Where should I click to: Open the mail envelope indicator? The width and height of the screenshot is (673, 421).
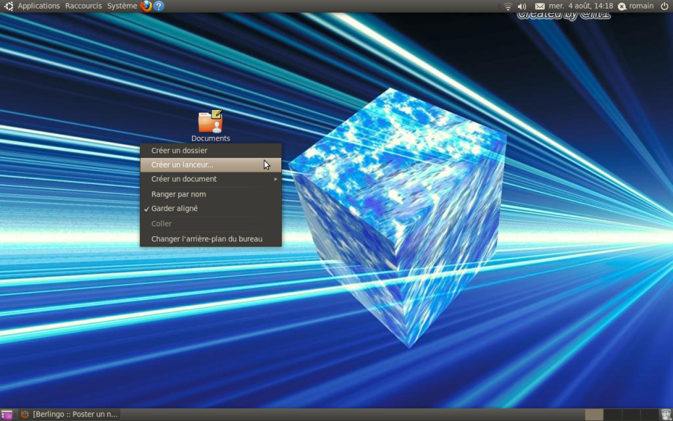[540, 6]
